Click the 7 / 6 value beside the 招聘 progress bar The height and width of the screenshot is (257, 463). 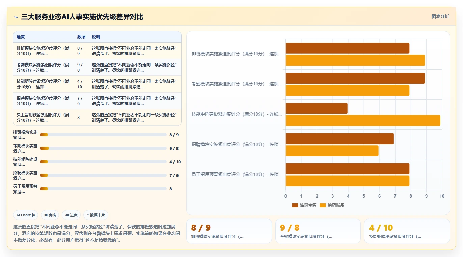pyautogui.click(x=174, y=175)
